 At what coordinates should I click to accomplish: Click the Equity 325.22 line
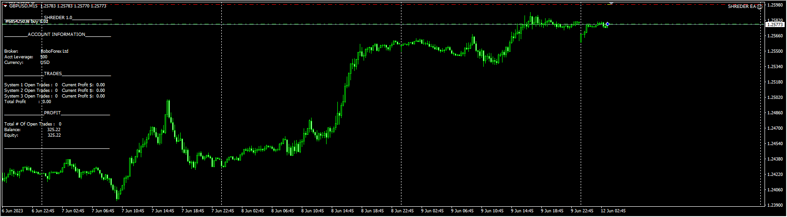(x=32, y=135)
